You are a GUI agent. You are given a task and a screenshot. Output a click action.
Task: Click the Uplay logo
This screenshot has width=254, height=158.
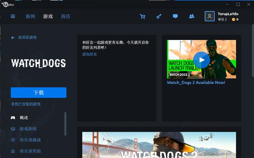(x=8, y=4)
